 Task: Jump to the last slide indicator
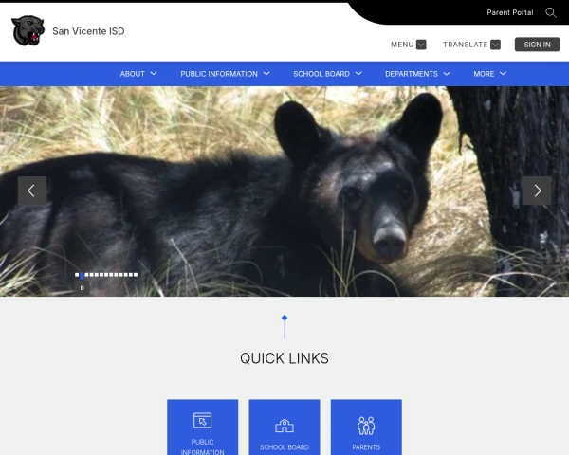coord(136,275)
